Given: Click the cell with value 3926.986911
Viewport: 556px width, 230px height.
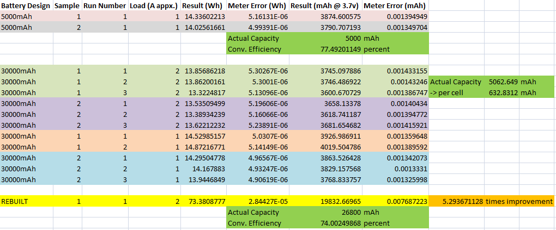Looking at the screenshot, I should [x=326, y=136].
